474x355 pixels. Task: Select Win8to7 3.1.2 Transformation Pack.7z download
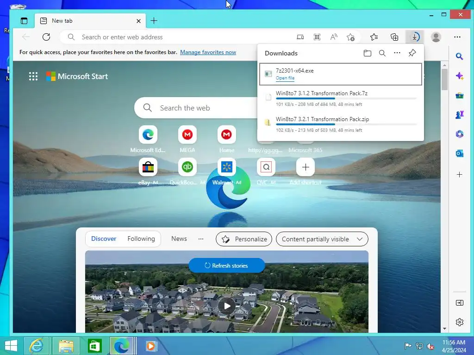coord(340,99)
